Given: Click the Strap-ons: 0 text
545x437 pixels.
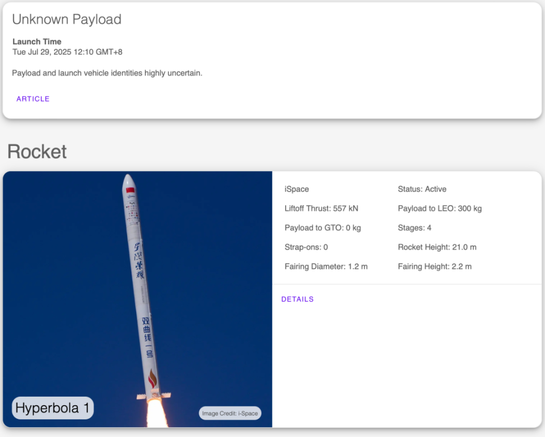Looking at the screenshot, I should (x=306, y=247).
